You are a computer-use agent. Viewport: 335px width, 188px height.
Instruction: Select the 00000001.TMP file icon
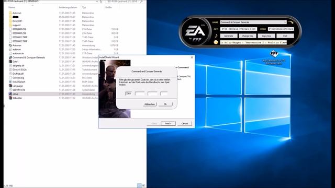click(10, 37)
